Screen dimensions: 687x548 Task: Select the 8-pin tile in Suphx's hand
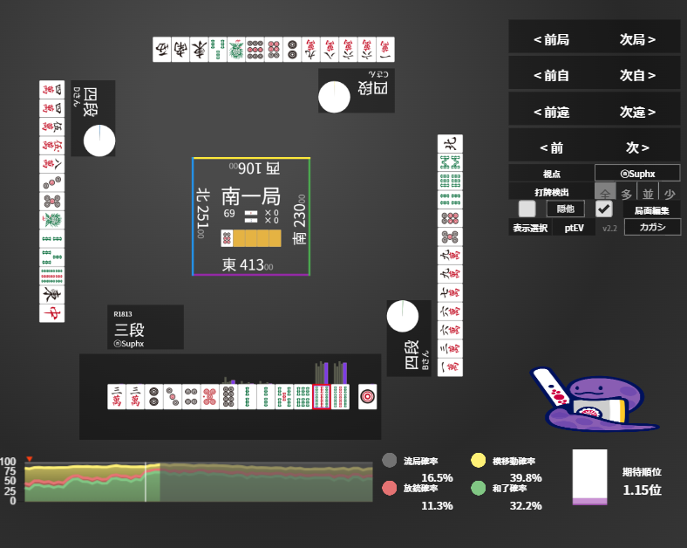(228, 397)
